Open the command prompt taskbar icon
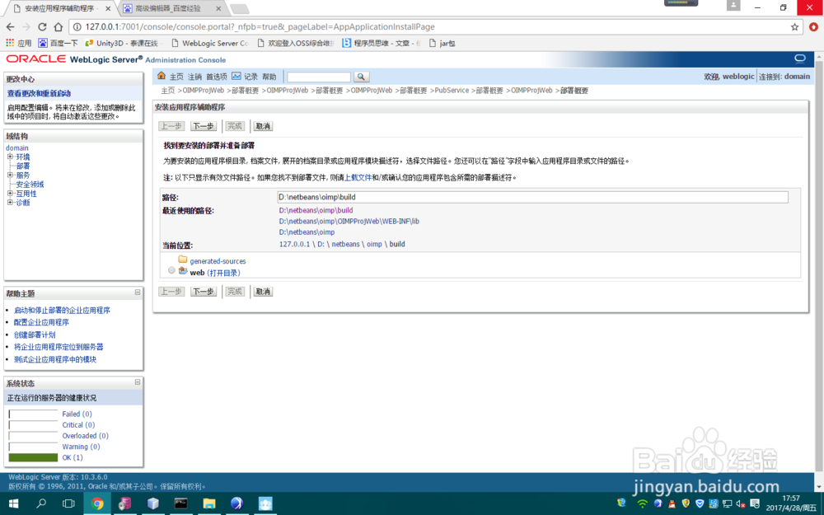 [x=180, y=503]
